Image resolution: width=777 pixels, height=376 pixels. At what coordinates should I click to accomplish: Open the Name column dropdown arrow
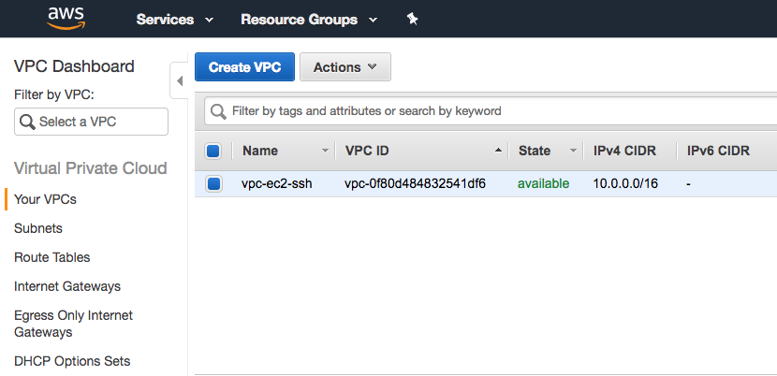point(325,151)
